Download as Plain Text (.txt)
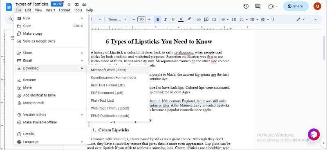The image size is (327, 150). (x=118, y=101)
